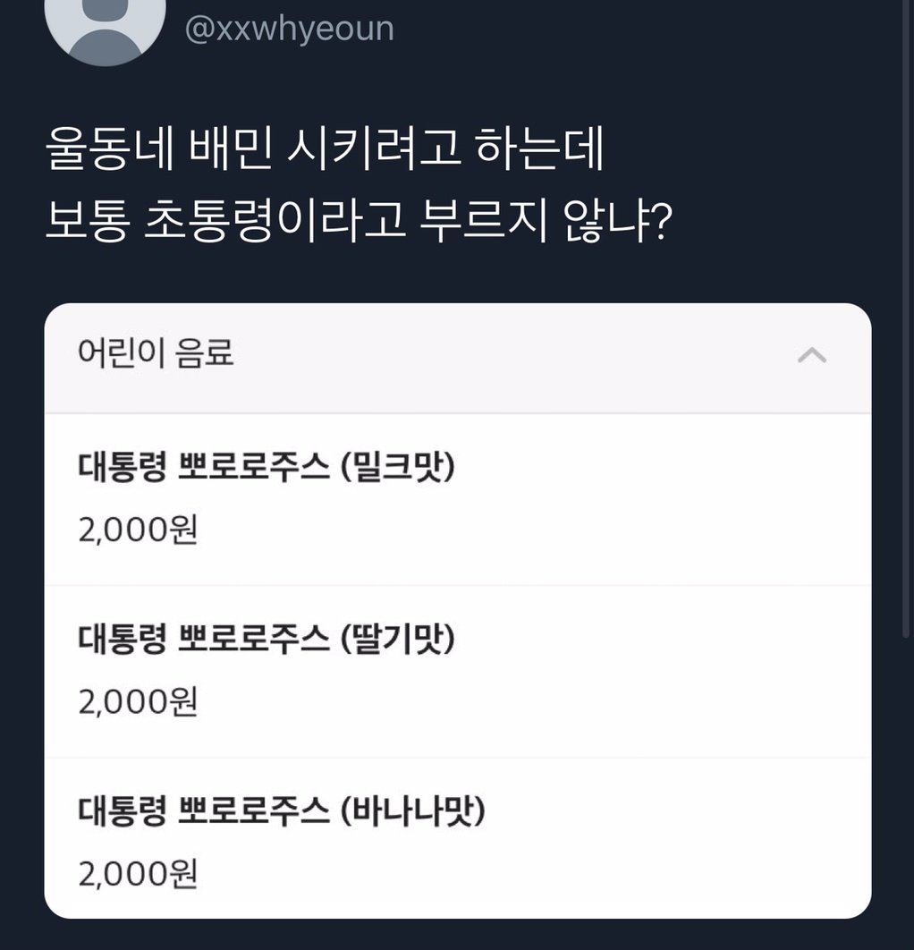Screen dimensions: 914x950
Task: Click the (딸기맛) flavor label
Action: coord(398,640)
